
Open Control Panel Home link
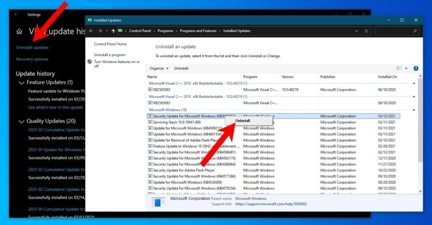tap(110, 44)
